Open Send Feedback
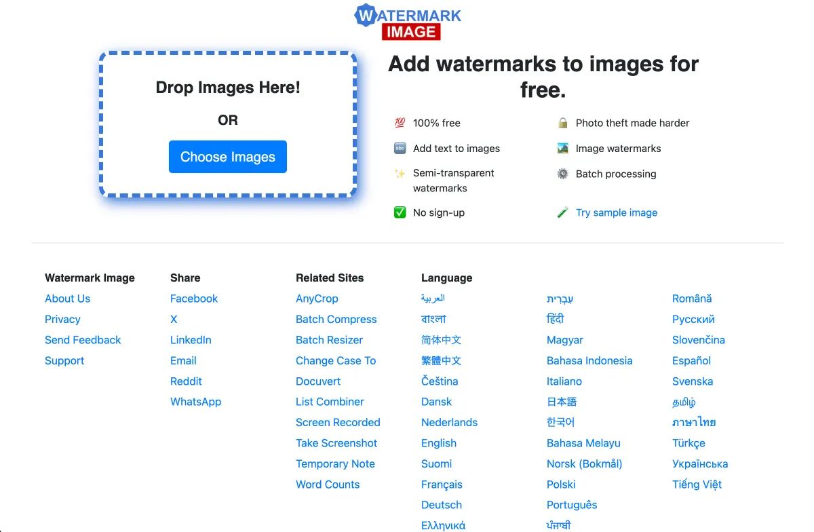The width and height of the screenshot is (814, 532). (x=83, y=340)
